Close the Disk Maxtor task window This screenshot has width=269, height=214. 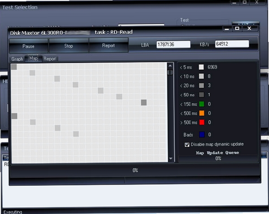point(249,28)
